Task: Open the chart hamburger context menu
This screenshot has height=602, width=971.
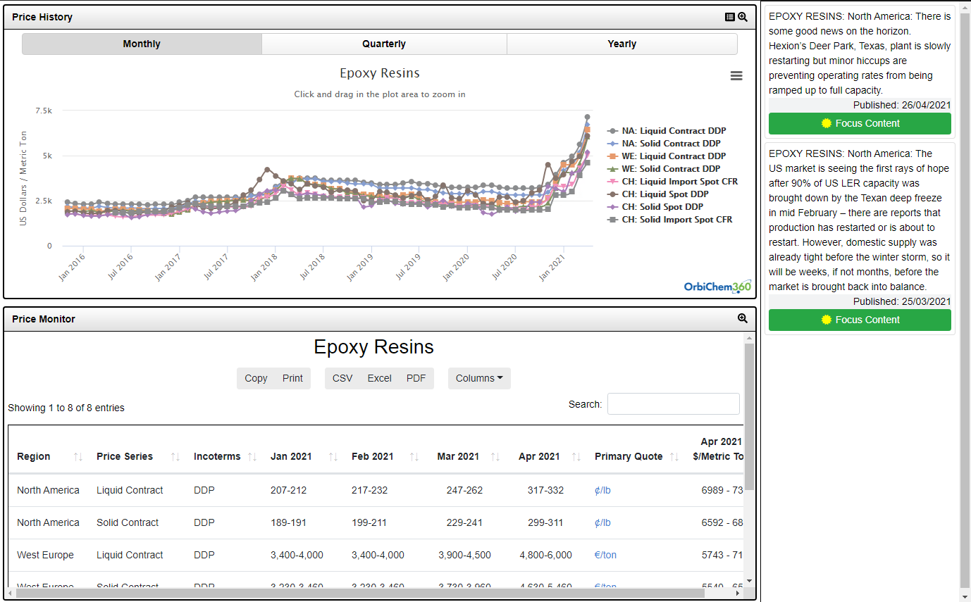Action: [x=736, y=76]
